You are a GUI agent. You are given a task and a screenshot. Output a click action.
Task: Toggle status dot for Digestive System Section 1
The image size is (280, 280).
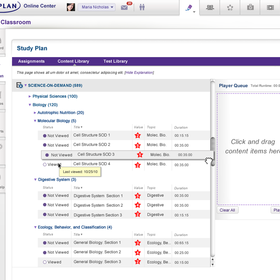click(x=45, y=195)
